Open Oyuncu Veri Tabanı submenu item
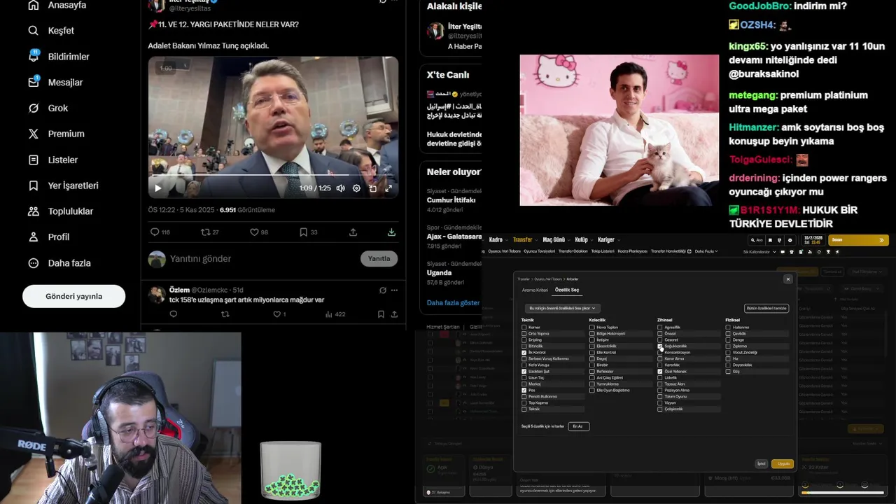This screenshot has height=504, width=896. 504,251
